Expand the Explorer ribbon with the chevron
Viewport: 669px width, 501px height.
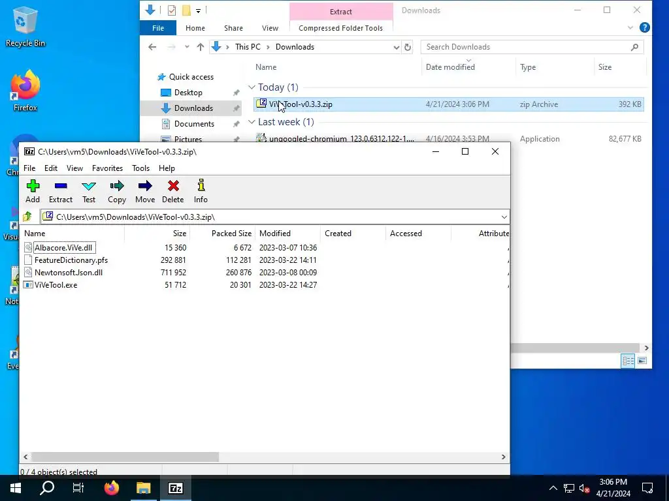(630, 27)
